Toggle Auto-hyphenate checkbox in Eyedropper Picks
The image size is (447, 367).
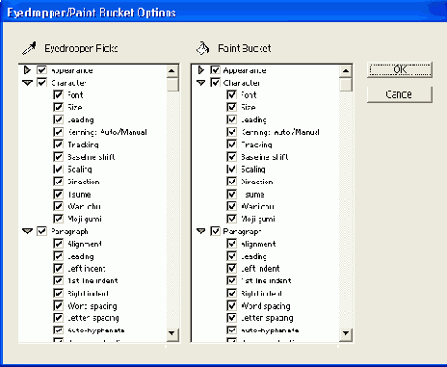point(58,330)
